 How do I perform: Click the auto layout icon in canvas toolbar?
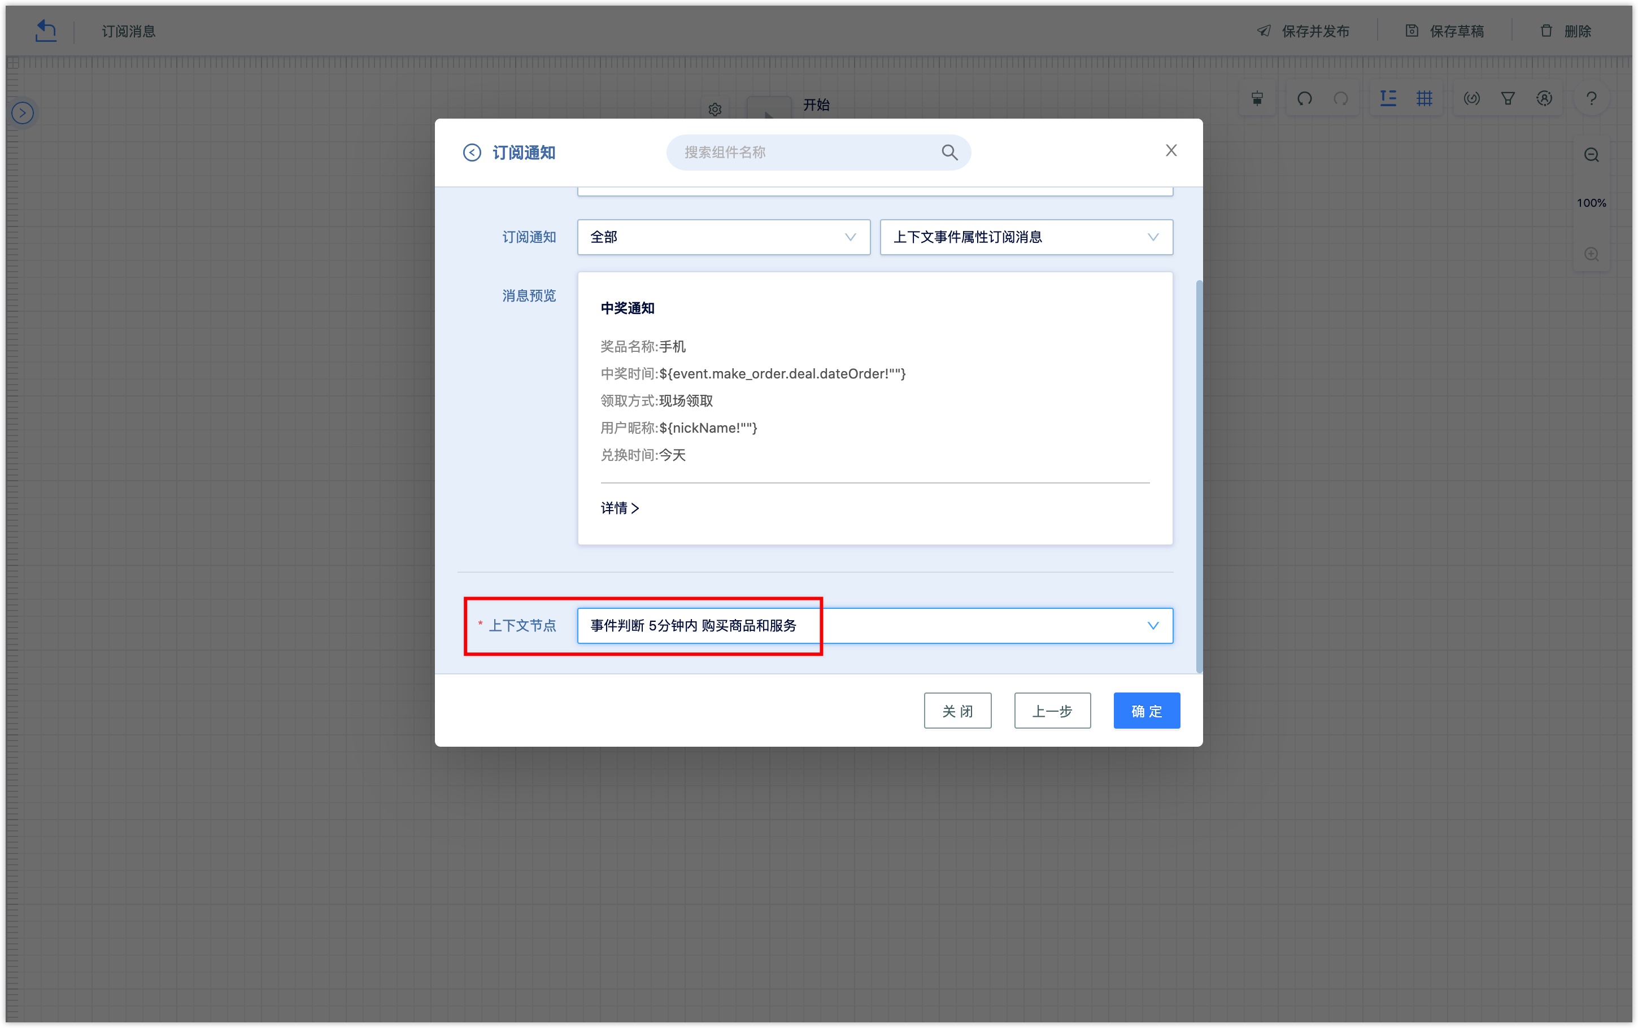(x=1388, y=98)
